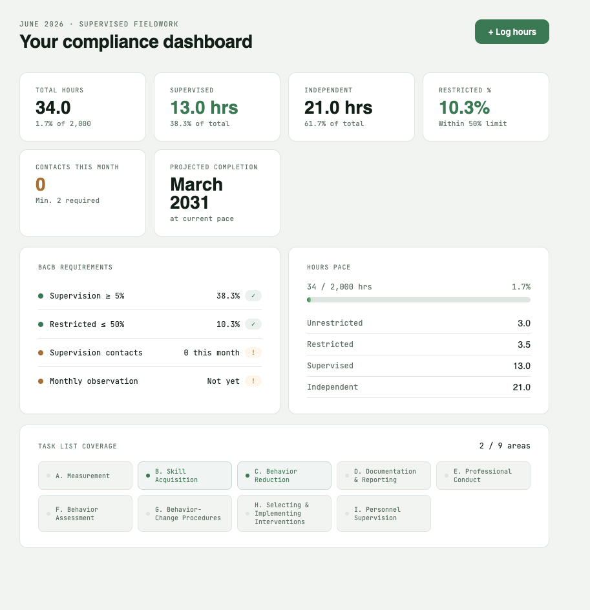This screenshot has height=610, width=590.
Task: Select the Independent 21.0 hrs card
Action: 352,107
